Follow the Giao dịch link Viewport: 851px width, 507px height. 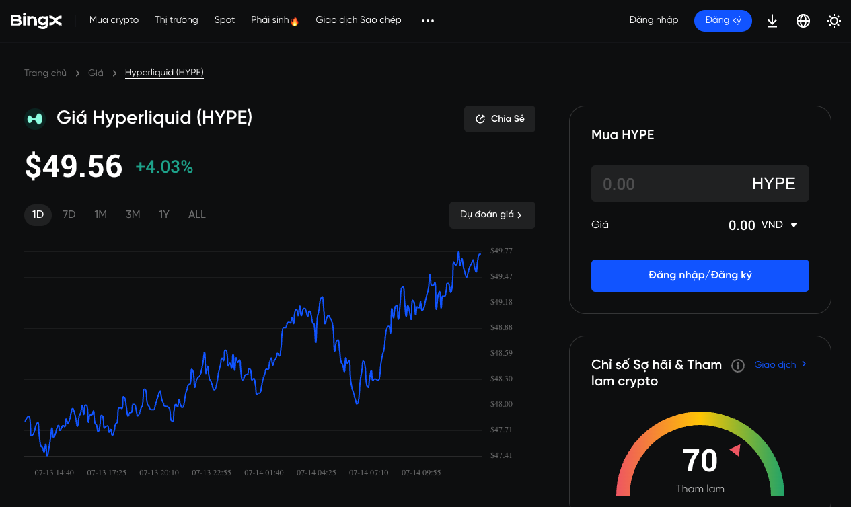(775, 364)
